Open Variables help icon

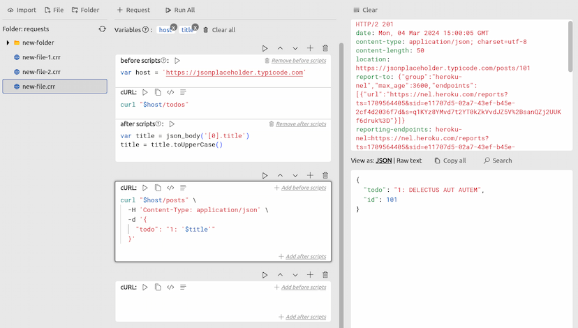pos(146,30)
